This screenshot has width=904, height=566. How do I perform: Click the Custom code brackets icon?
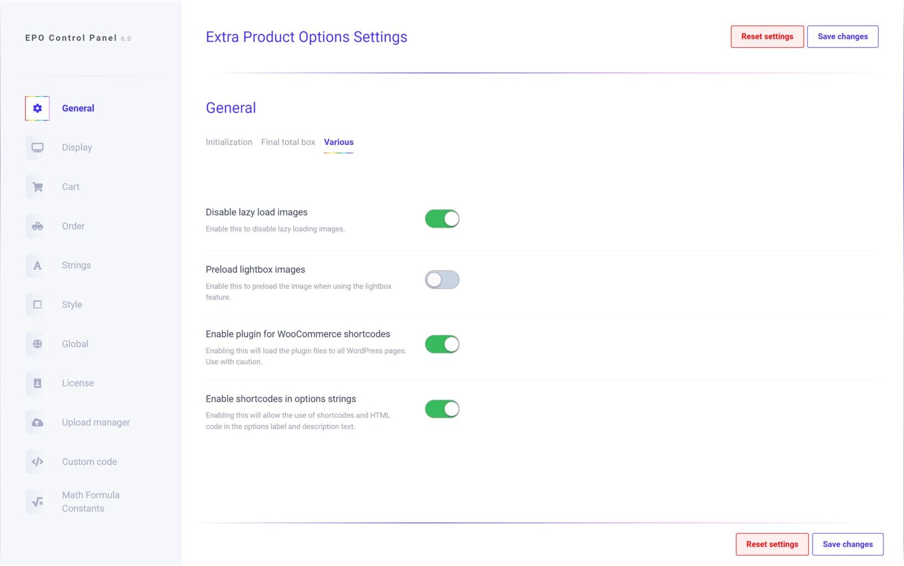(37, 461)
